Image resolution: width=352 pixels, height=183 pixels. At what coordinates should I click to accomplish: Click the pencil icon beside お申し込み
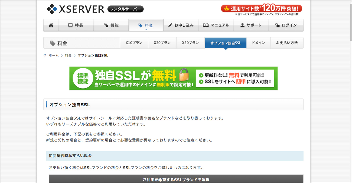coord(170,25)
